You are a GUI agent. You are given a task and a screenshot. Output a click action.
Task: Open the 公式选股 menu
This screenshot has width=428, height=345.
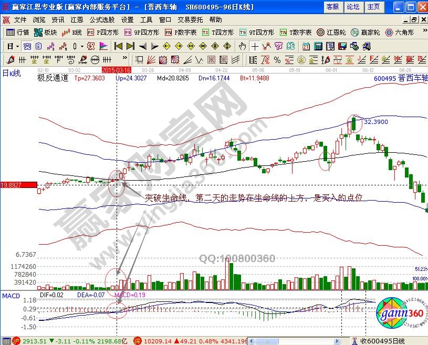tap(102, 19)
